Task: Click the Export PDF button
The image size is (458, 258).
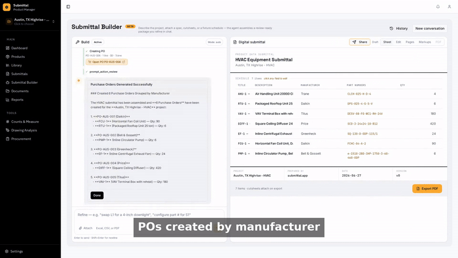Action: coord(427,189)
